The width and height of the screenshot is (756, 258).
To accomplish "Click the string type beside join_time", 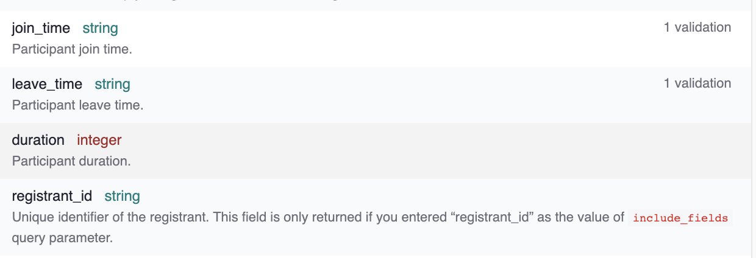I will pyautogui.click(x=100, y=28).
